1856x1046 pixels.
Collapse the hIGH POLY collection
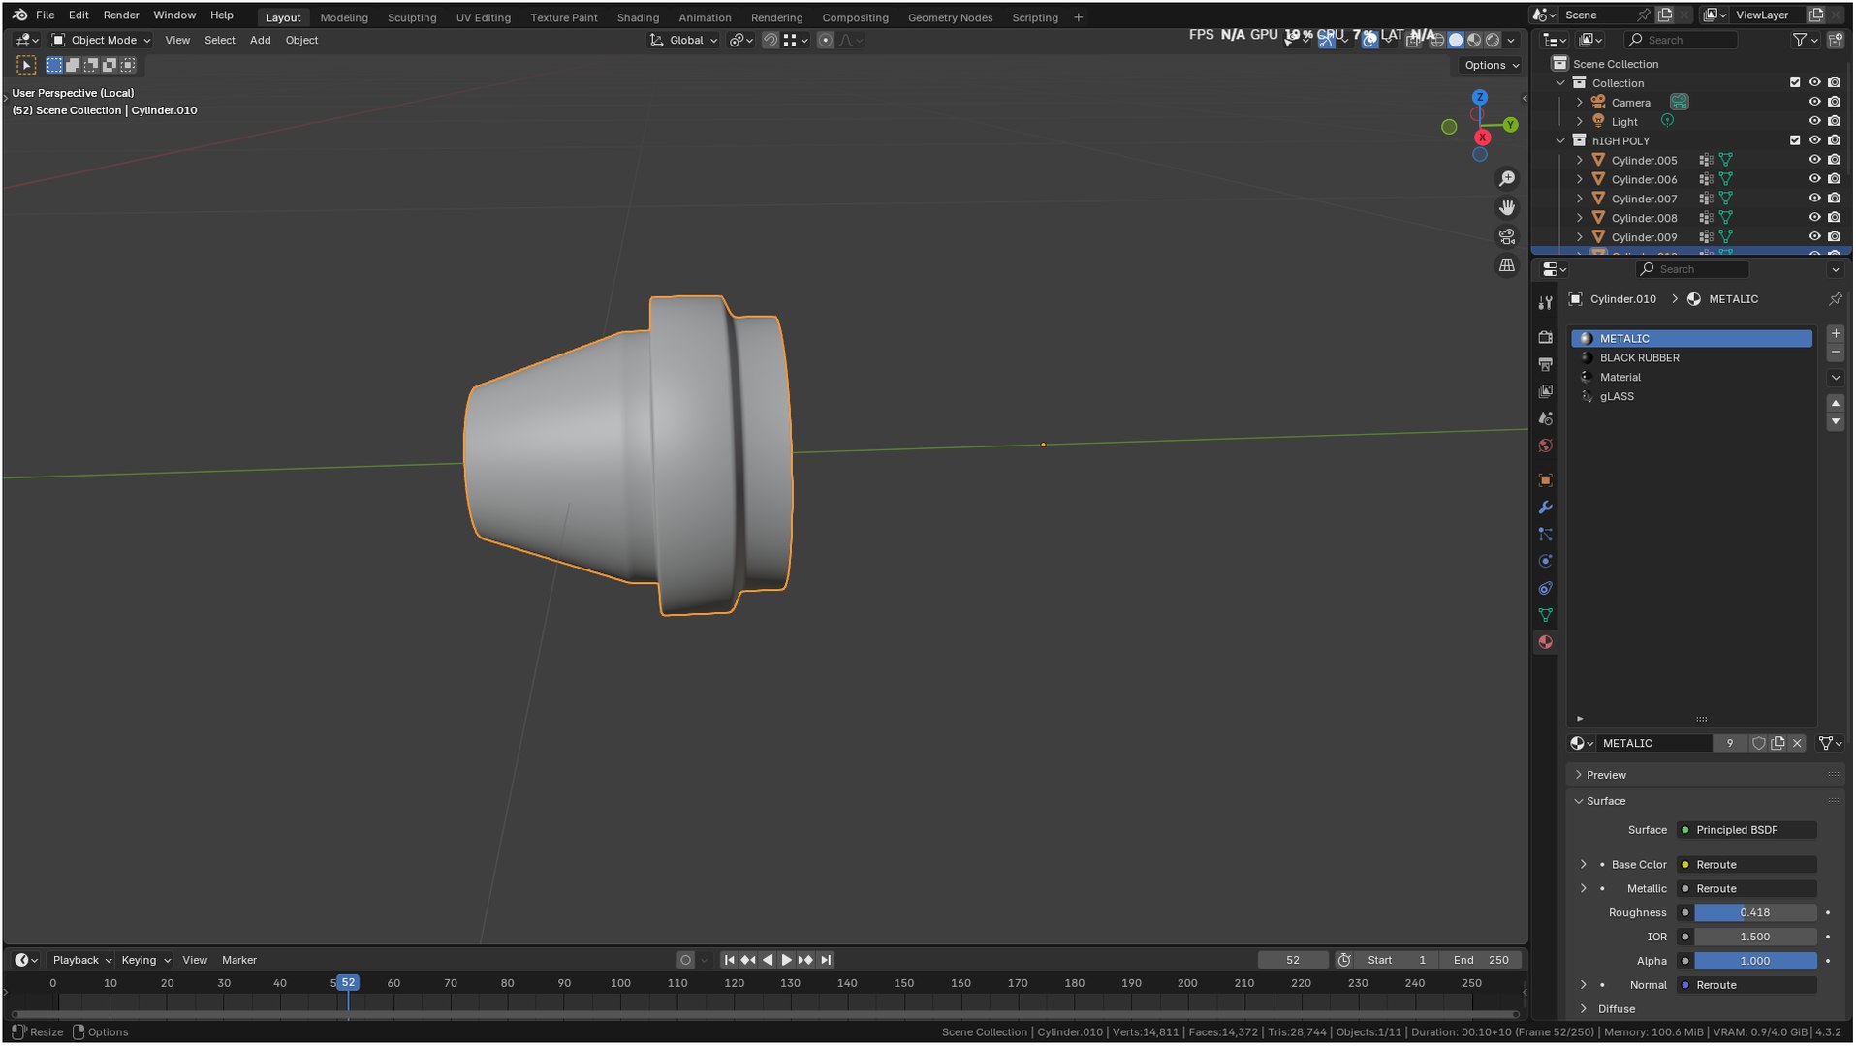tap(1560, 140)
